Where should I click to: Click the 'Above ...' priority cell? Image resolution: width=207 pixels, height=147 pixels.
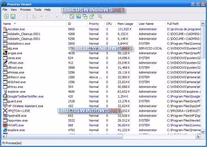[x=96, y=77]
